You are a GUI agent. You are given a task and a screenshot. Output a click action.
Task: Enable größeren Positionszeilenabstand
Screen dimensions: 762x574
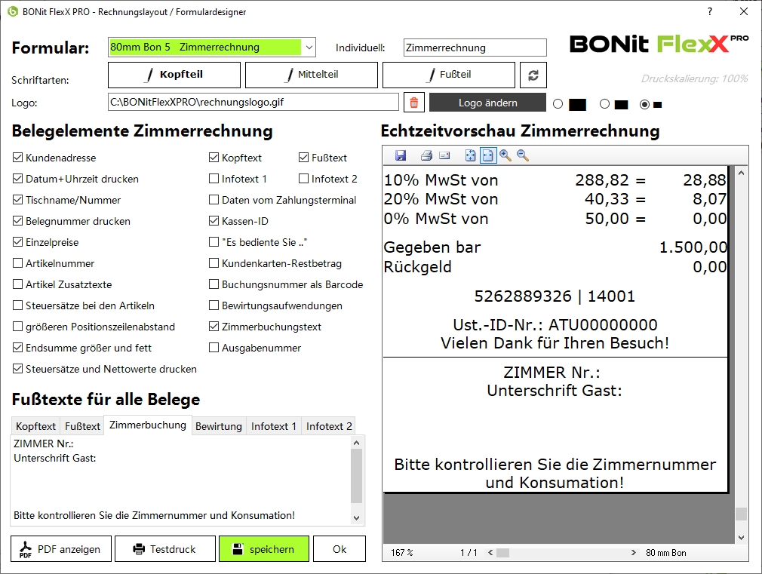click(17, 327)
